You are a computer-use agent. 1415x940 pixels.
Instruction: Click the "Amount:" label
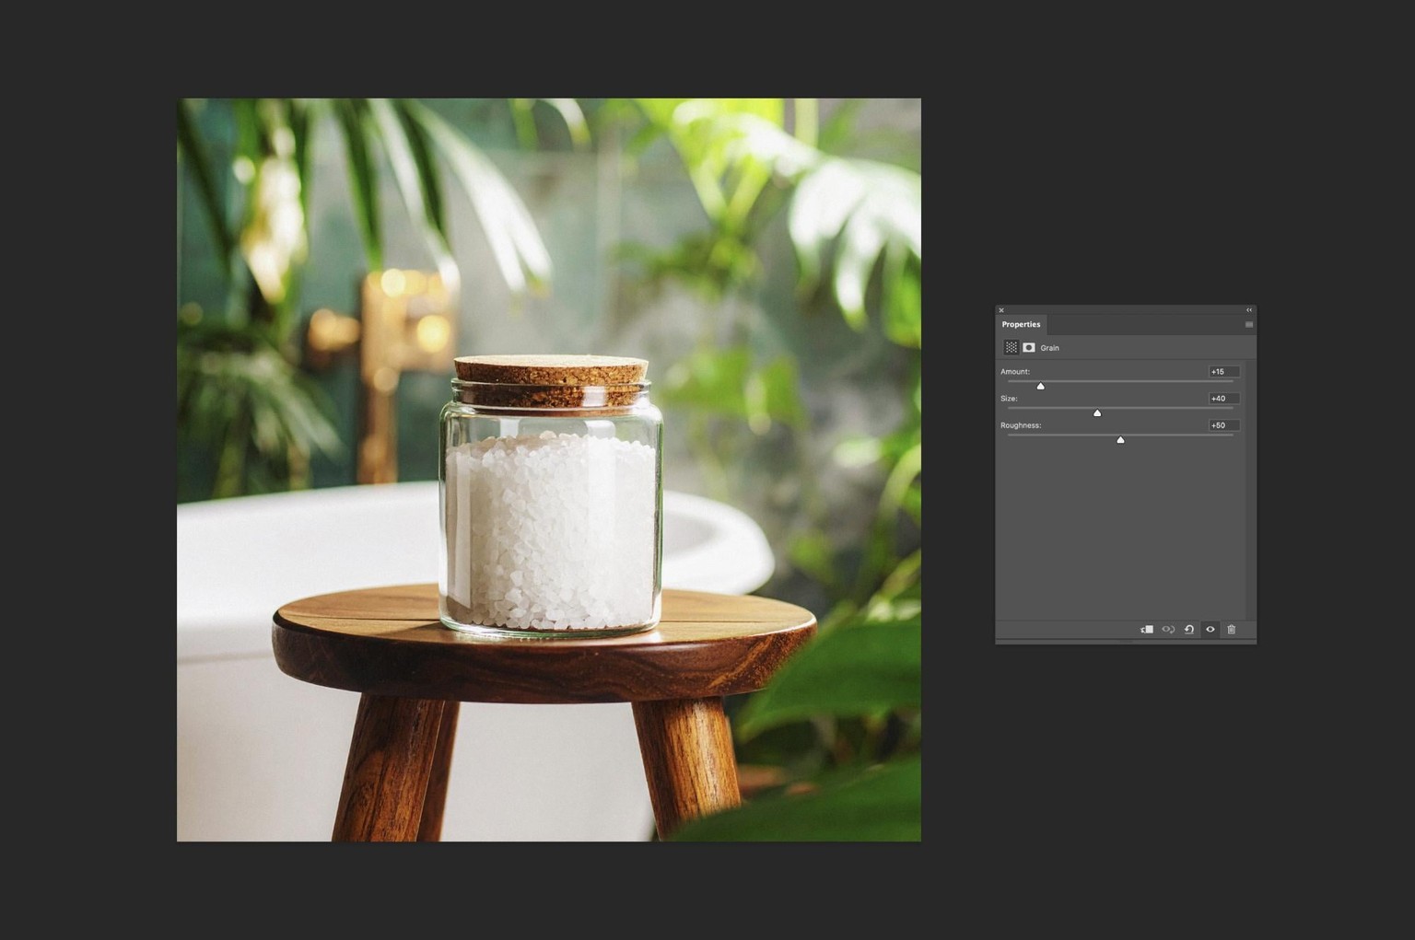click(1015, 372)
